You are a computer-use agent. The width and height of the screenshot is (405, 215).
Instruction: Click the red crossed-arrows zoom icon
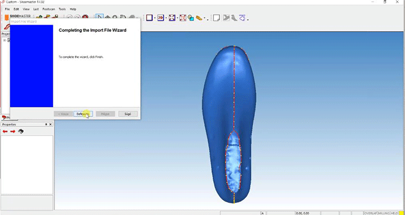[183, 18]
